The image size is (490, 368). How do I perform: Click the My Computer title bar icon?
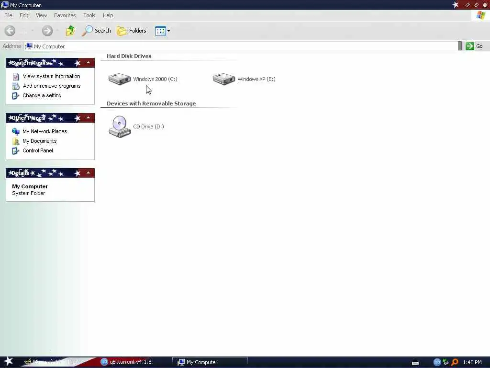[x=5, y=5]
